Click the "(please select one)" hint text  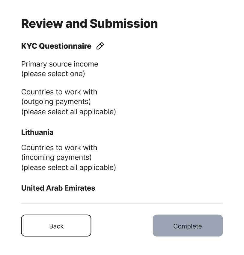[x=53, y=74]
